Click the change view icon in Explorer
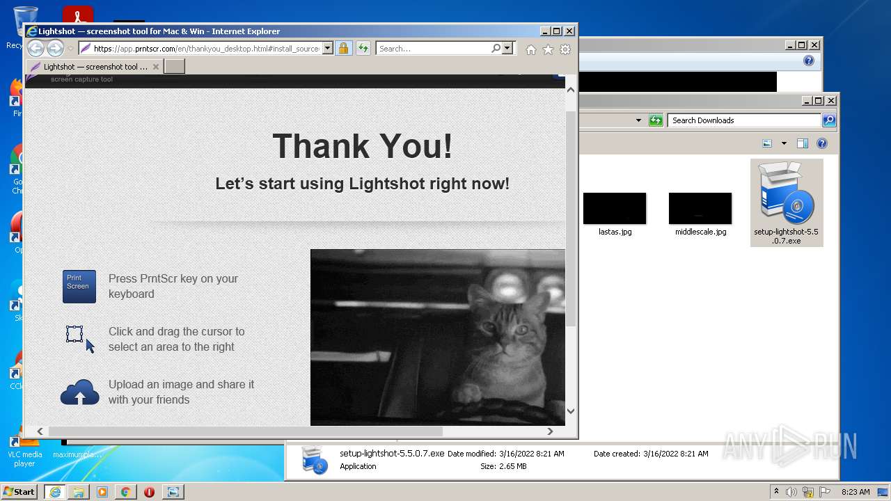This screenshot has width=891, height=501. point(767,143)
